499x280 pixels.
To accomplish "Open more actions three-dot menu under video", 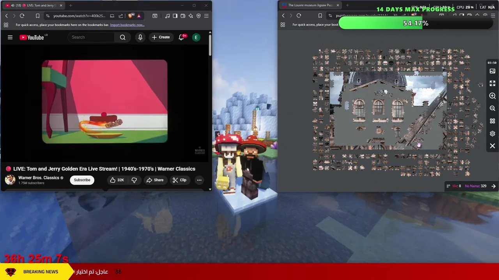I will (199, 180).
